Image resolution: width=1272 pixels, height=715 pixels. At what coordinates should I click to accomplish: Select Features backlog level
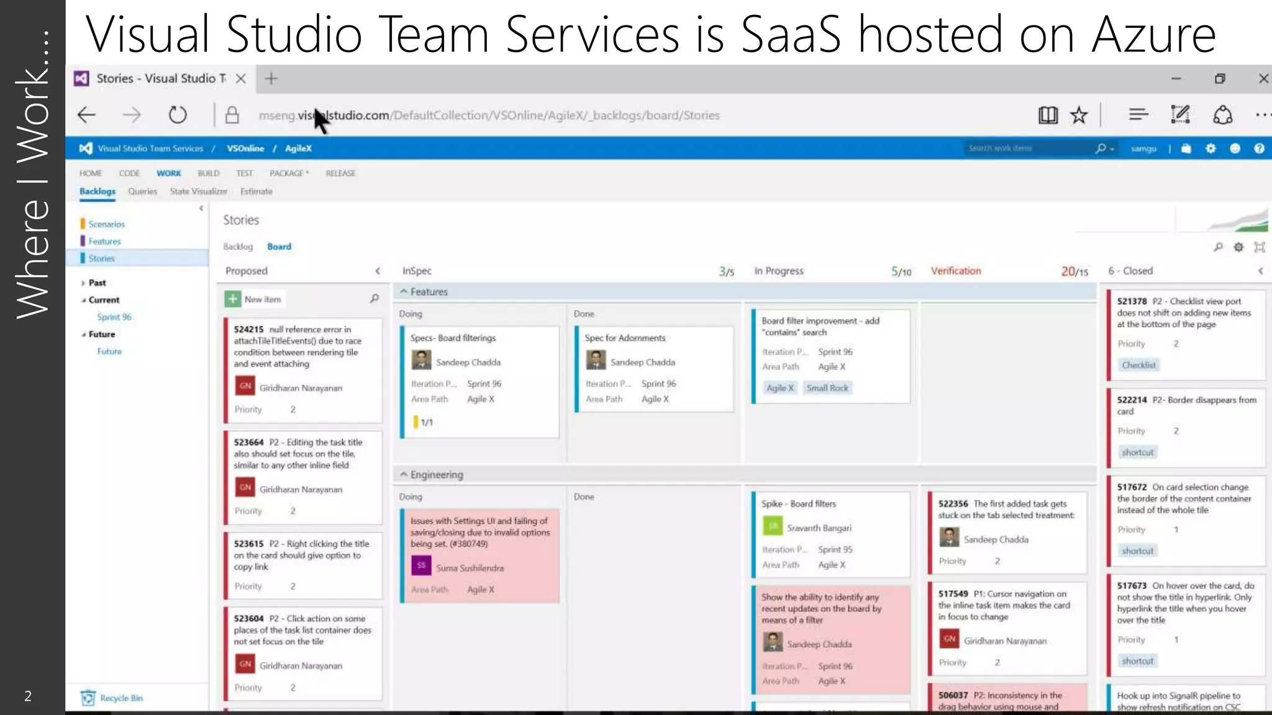click(104, 241)
